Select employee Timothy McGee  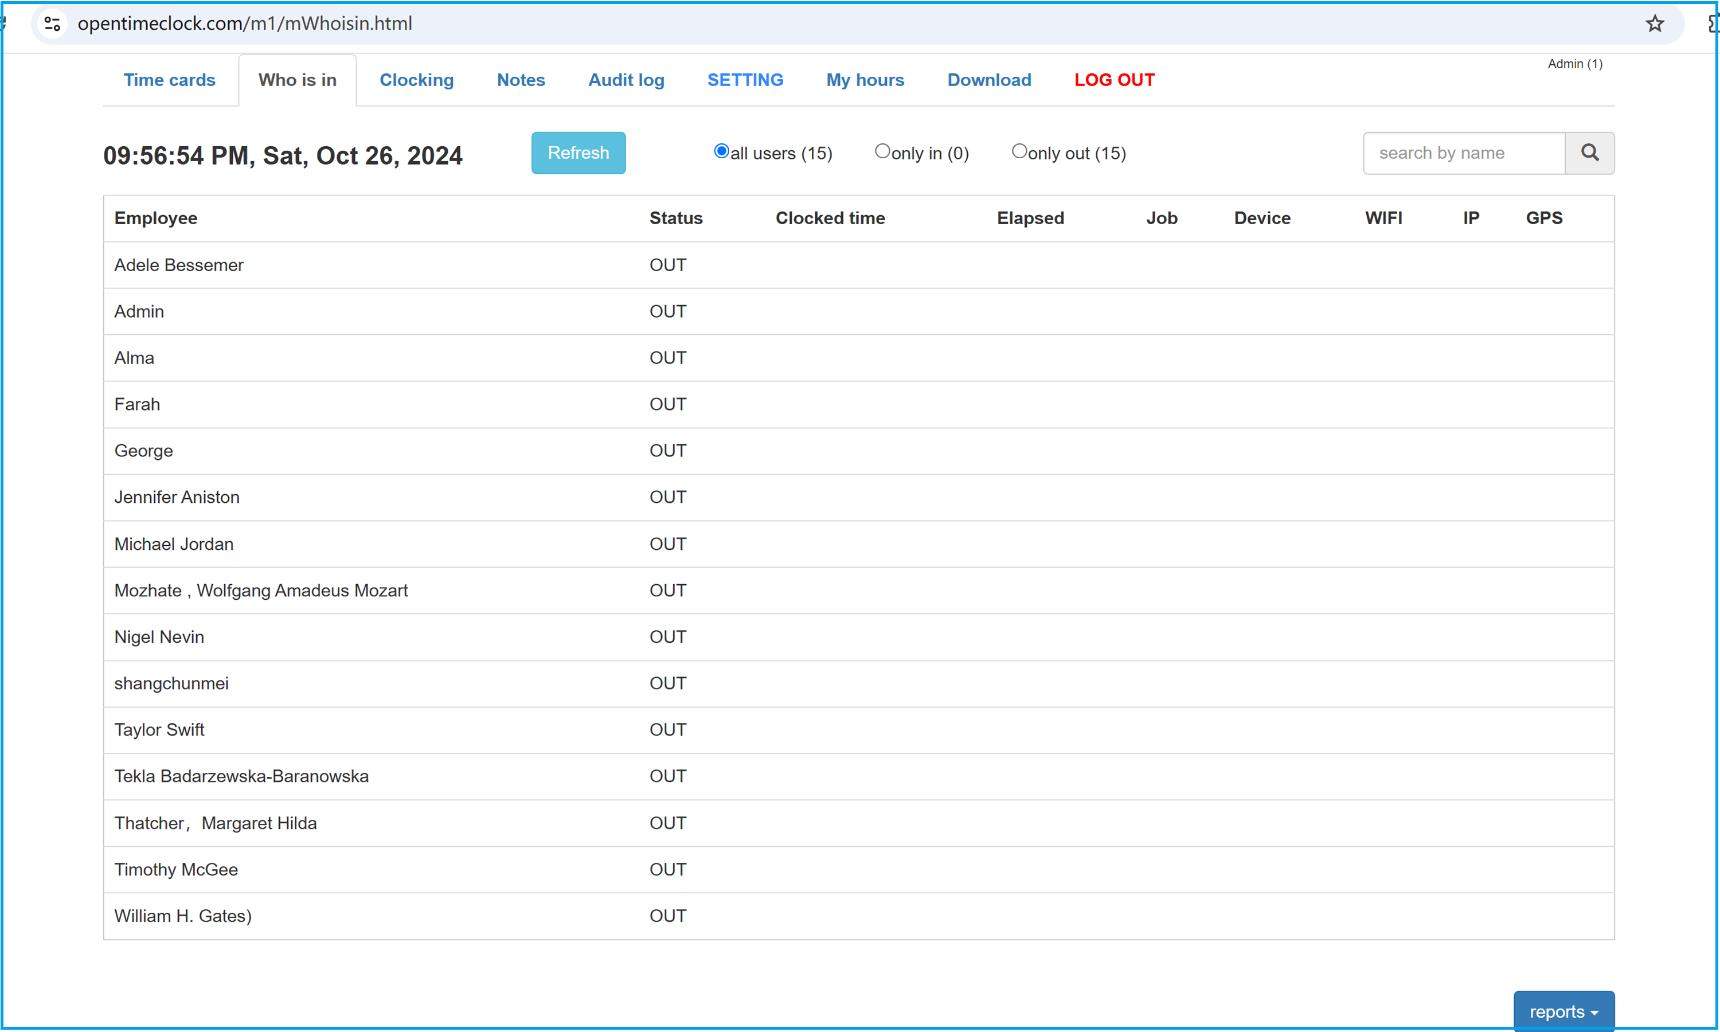(x=176, y=870)
